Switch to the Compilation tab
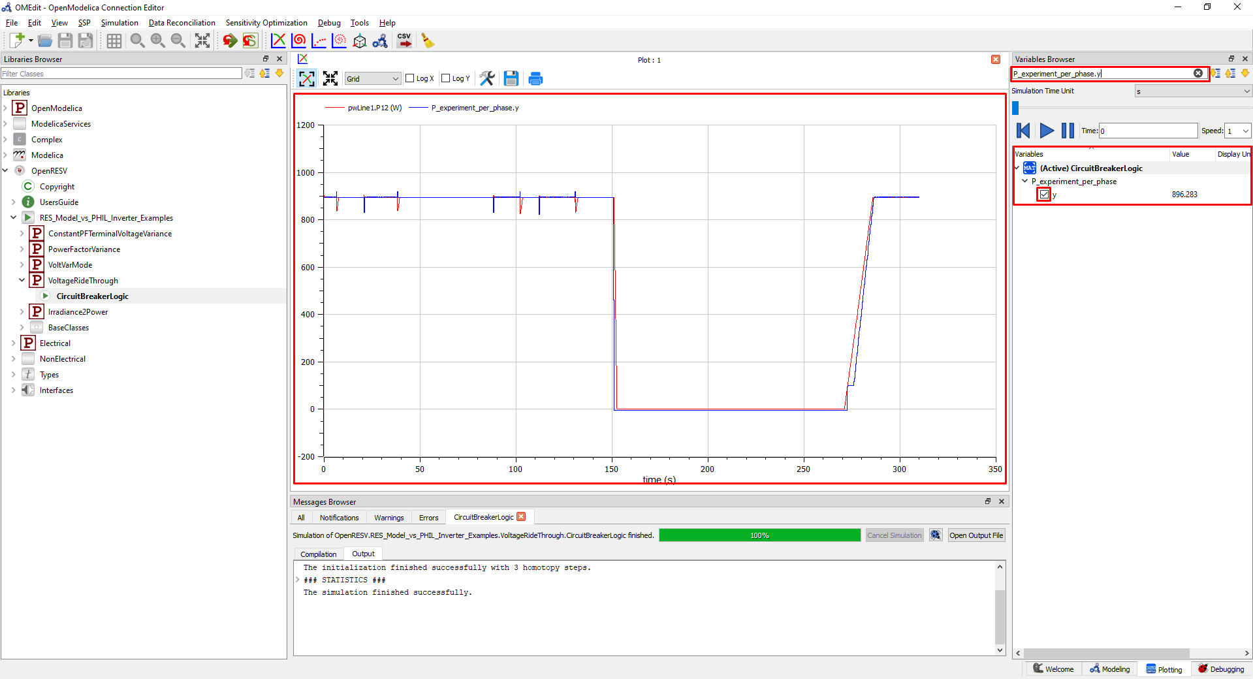The image size is (1253, 679). click(x=319, y=554)
